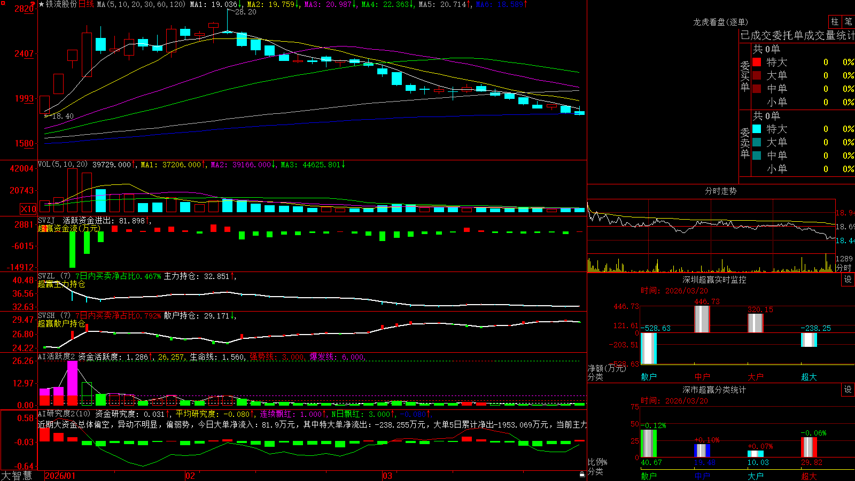Click the star icon before 铁流股份
This screenshot has width=855, height=481.
[42, 4]
